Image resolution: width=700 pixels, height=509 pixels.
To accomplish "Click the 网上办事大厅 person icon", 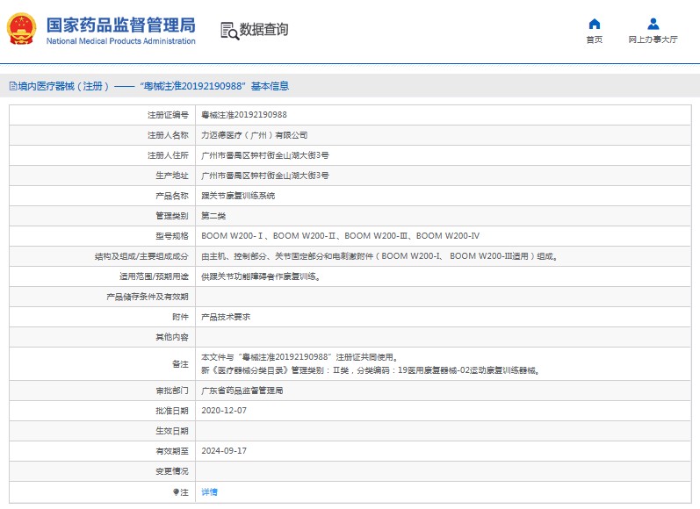I will [x=653, y=24].
